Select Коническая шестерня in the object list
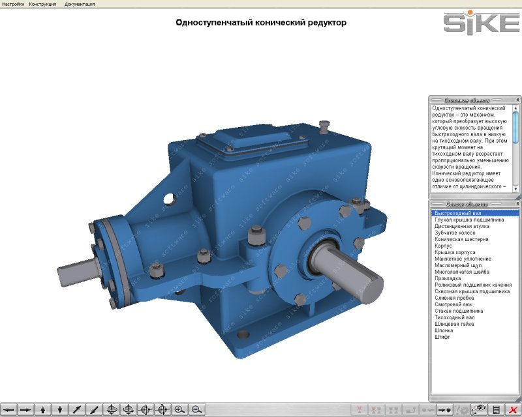Screen dimensions: 522x417 tap(461, 239)
